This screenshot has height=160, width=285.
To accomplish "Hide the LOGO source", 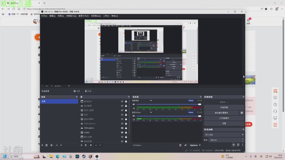I will point(122,132).
